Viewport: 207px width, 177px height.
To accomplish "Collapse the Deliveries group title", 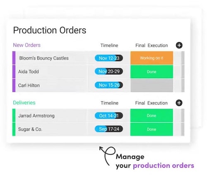I will point(24,103).
